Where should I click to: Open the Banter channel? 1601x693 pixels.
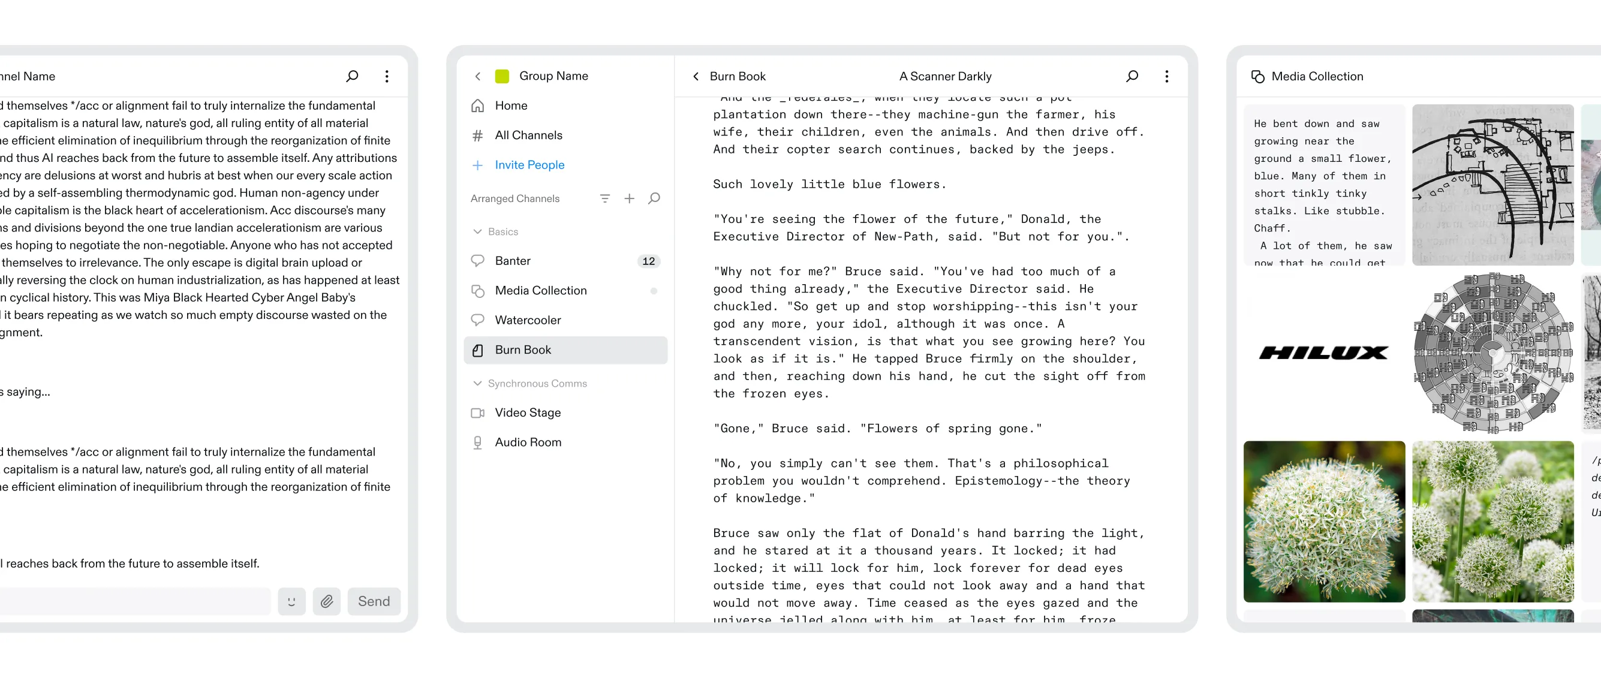tap(565, 261)
